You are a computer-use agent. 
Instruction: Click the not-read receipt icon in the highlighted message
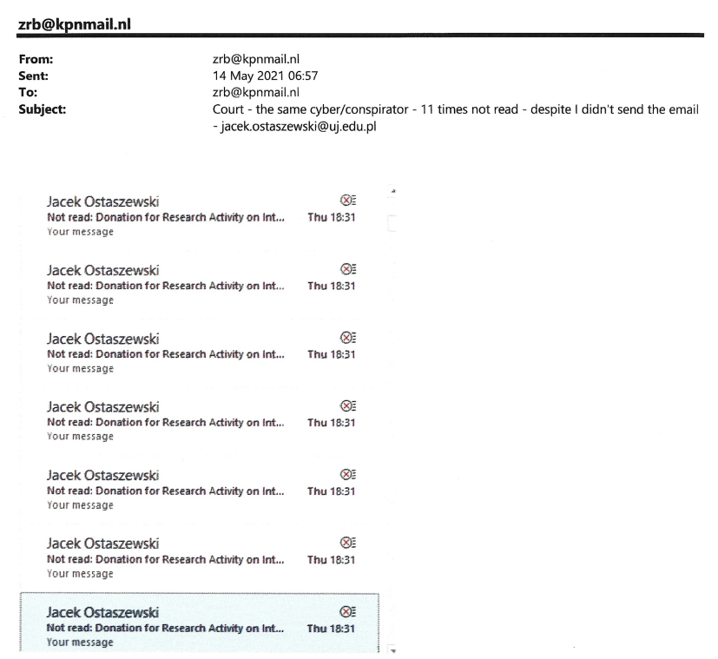pyautogui.click(x=347, y=612)
